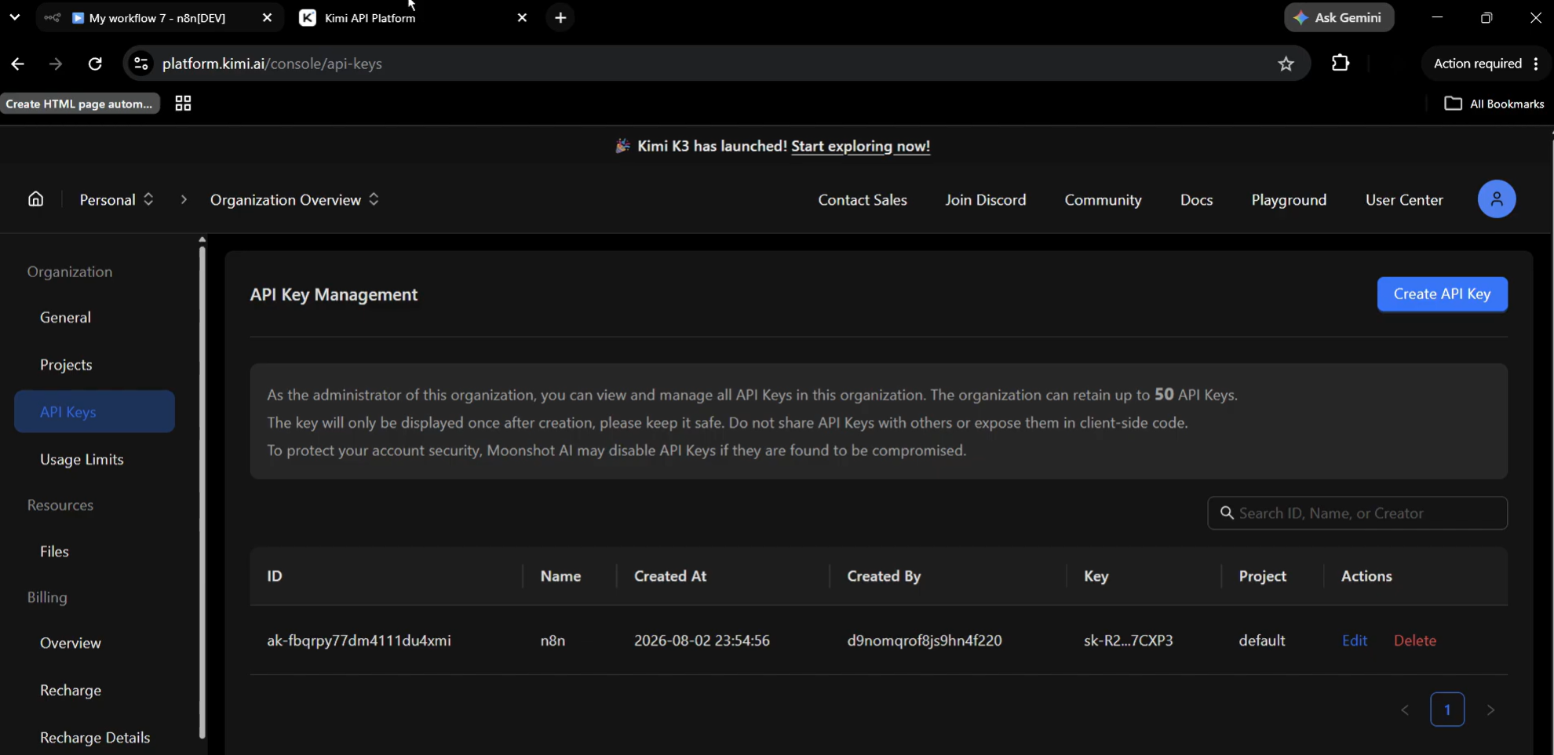Click the Name column header
Screen dimensions: 1554x755
pos(560,576)
